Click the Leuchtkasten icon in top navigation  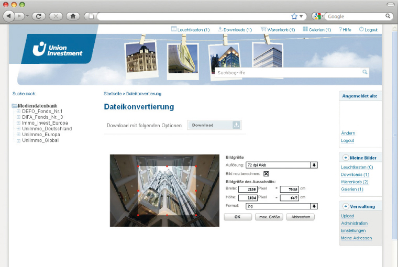click(x=174, y=29)
